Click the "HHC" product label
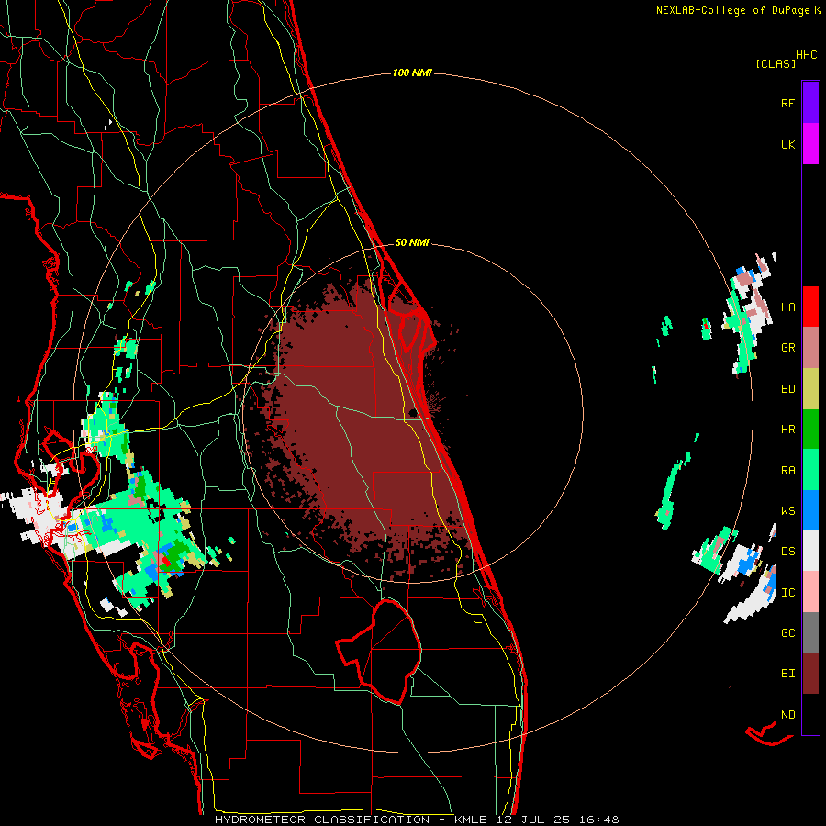Screen dimensions: 826x826 coord(807,55)
